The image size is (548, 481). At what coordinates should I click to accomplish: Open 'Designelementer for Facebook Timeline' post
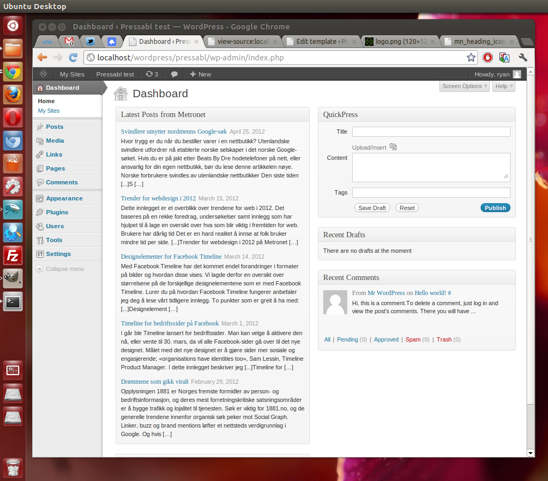(171, 257)
